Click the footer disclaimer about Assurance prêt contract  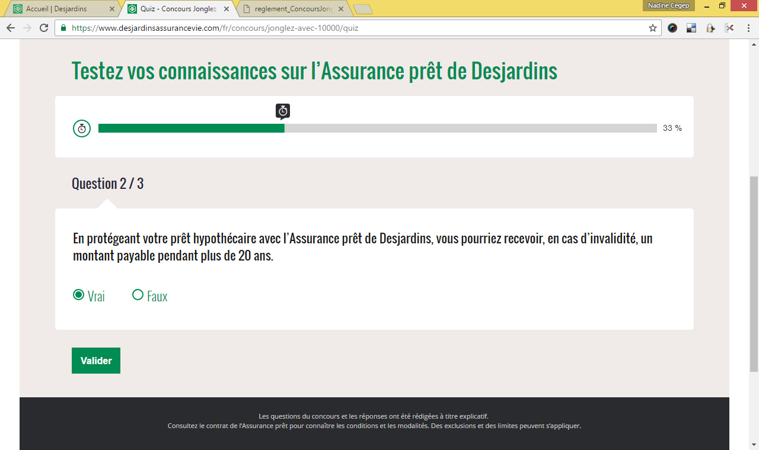[374, 426]
